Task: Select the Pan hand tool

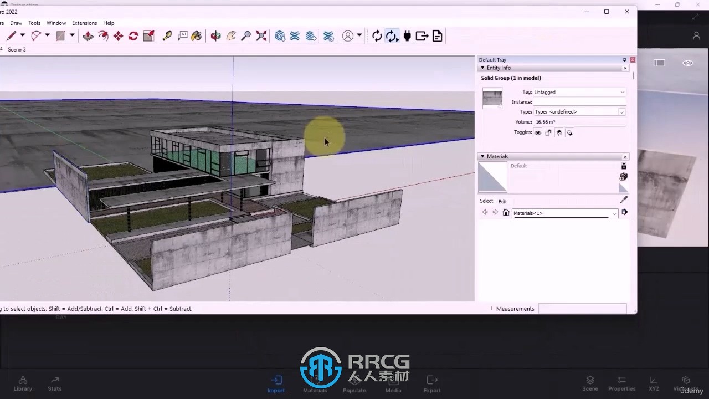Action: coord(231,36)
